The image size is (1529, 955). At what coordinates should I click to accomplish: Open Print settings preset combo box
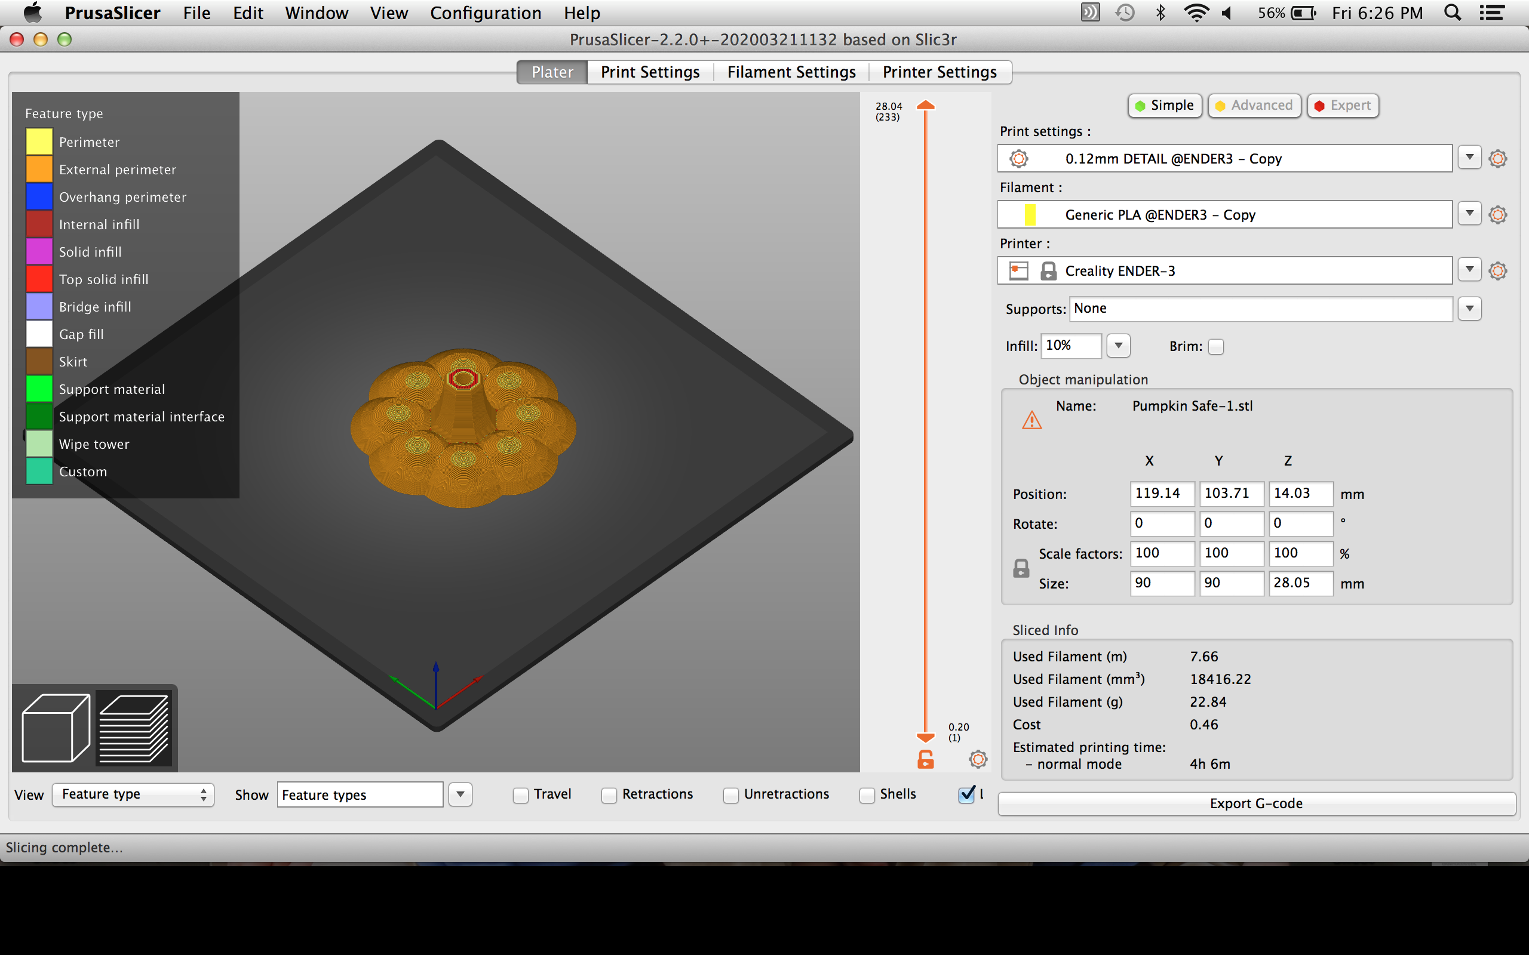click(1224, 158)
